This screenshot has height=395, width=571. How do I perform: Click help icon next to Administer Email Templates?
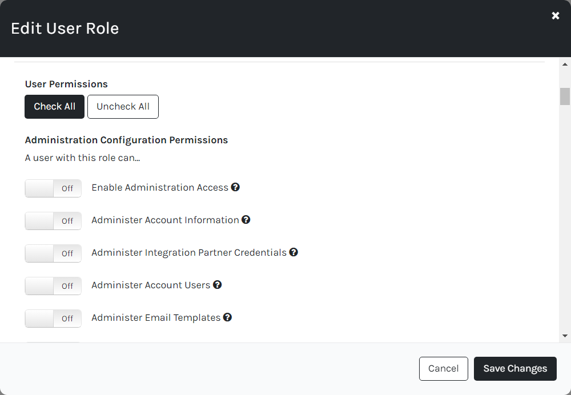(228, 317)
